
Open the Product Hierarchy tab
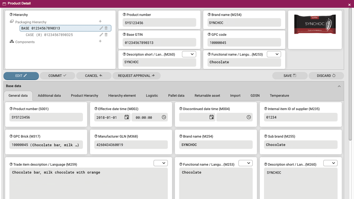pos(85,96)
